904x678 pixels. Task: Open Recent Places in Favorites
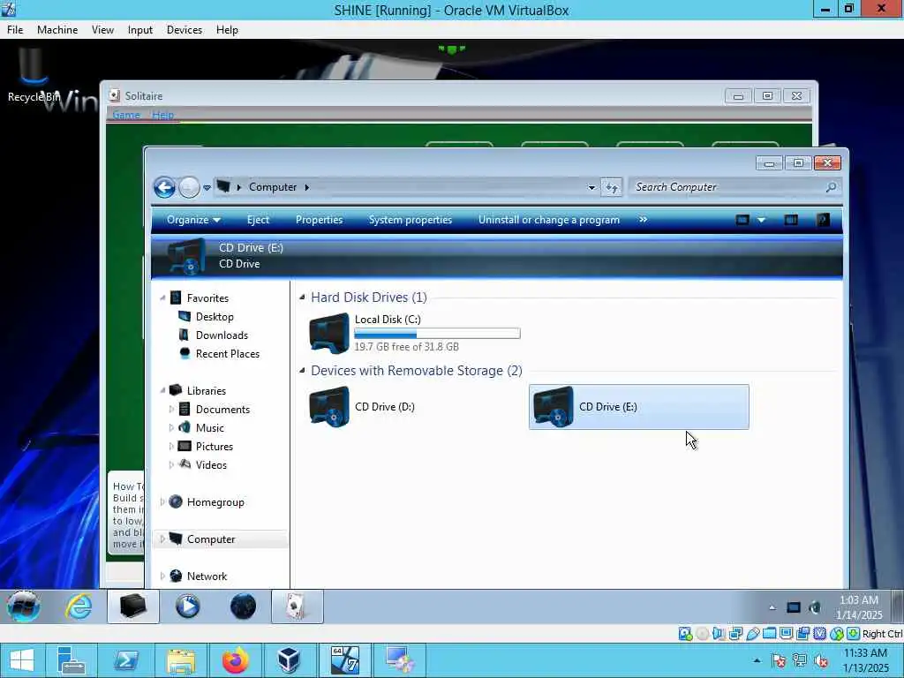click(x=227, y=353)
